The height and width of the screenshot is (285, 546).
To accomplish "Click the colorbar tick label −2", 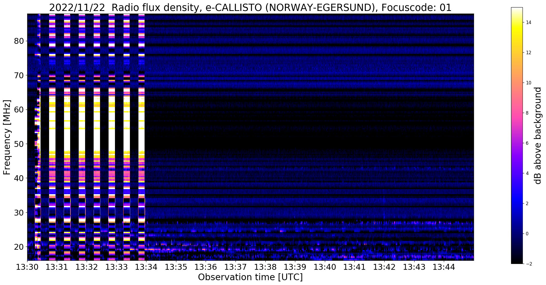I will (528, 264).
